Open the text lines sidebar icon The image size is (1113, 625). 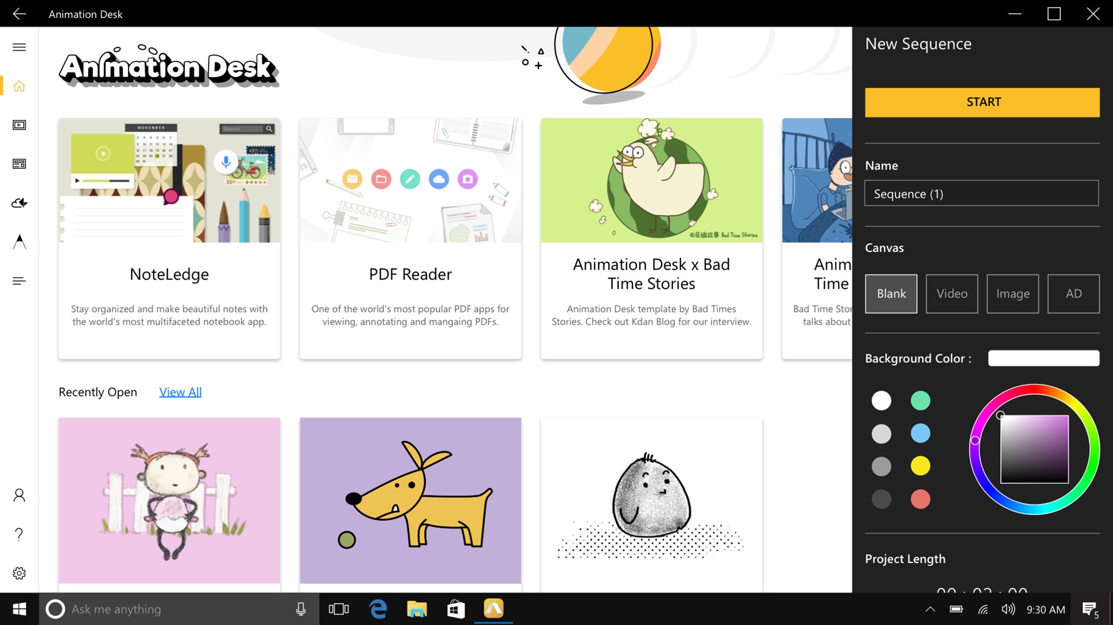coord(19,281)
